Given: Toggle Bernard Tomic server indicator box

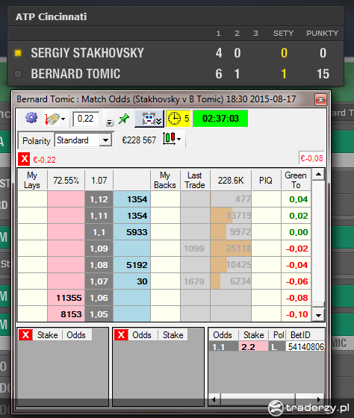Looking at the screenshot, I should coord(18,74).
